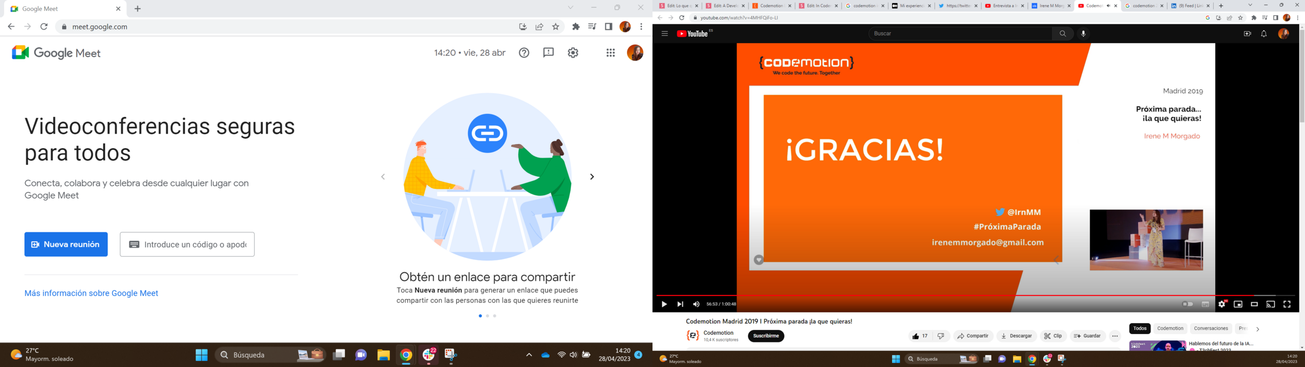
Task: Open the feedback icon in Google Meet
Action: [x=548, y=53]
